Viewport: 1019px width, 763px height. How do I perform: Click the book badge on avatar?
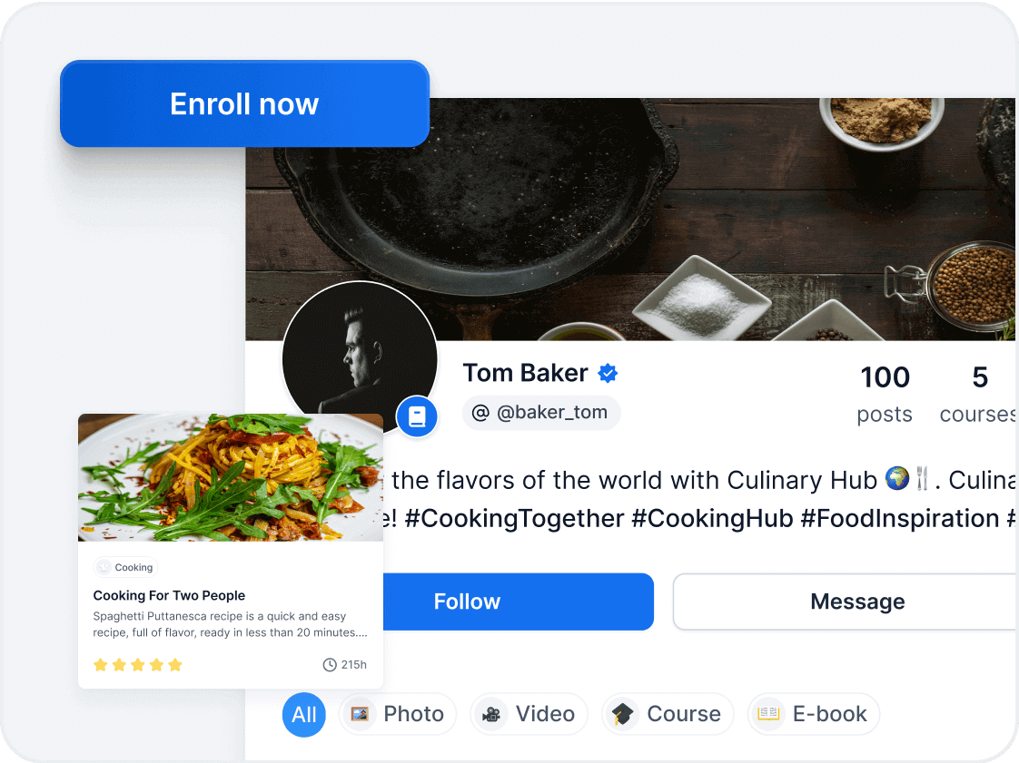coord(417,416)
